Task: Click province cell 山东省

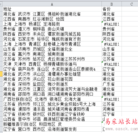Action: (112, 49)
